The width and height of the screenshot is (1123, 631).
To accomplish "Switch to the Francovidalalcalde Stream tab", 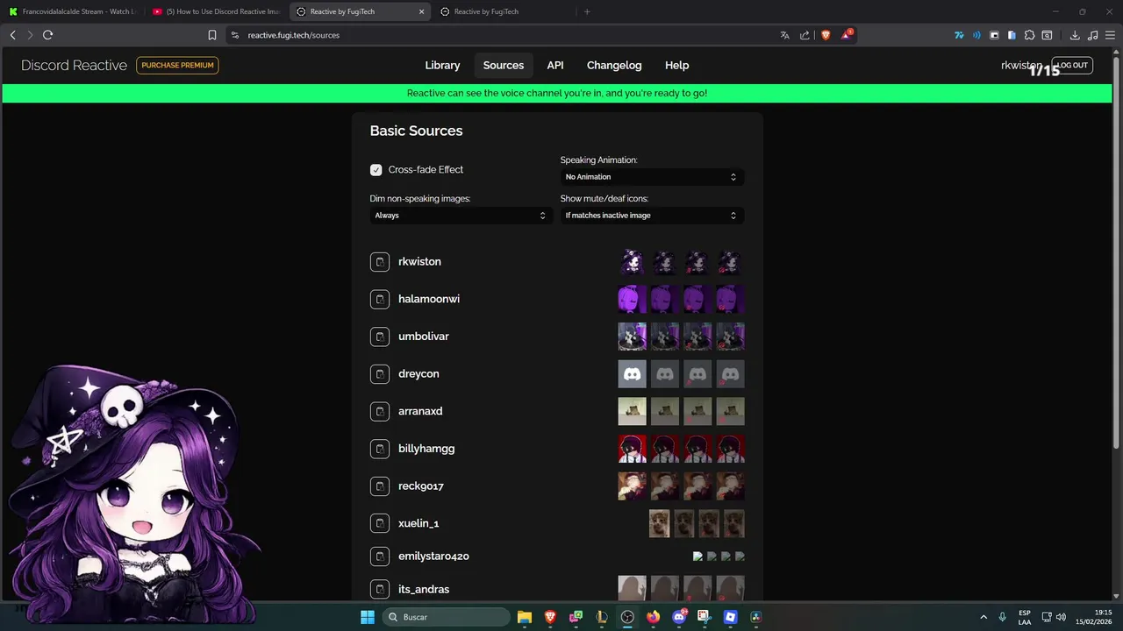I will (72, 11).
